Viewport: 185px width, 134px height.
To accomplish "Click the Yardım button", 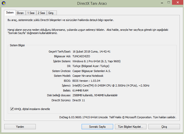I will tap(20, 127).
